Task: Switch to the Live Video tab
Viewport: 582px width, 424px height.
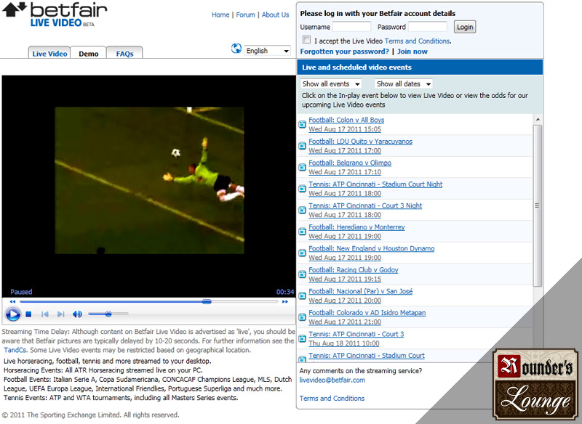Action: pos(49,53)
